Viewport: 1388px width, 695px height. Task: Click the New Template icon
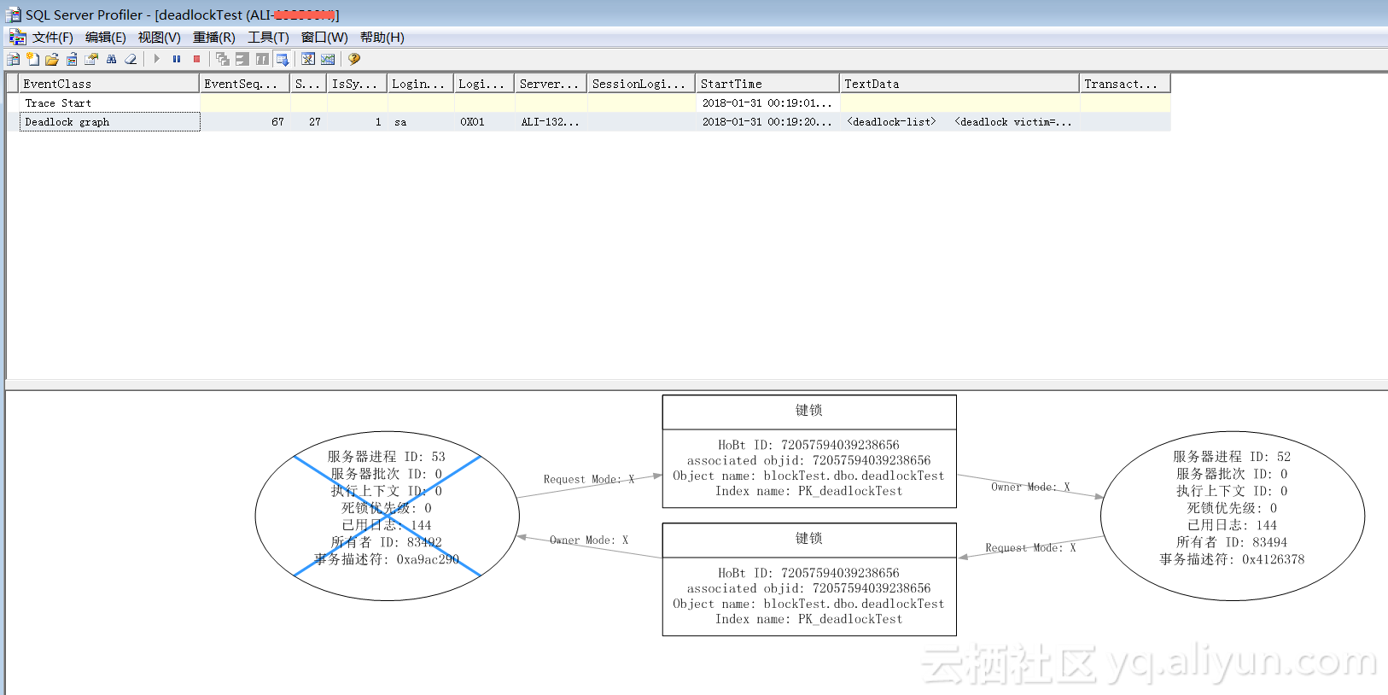32,59
